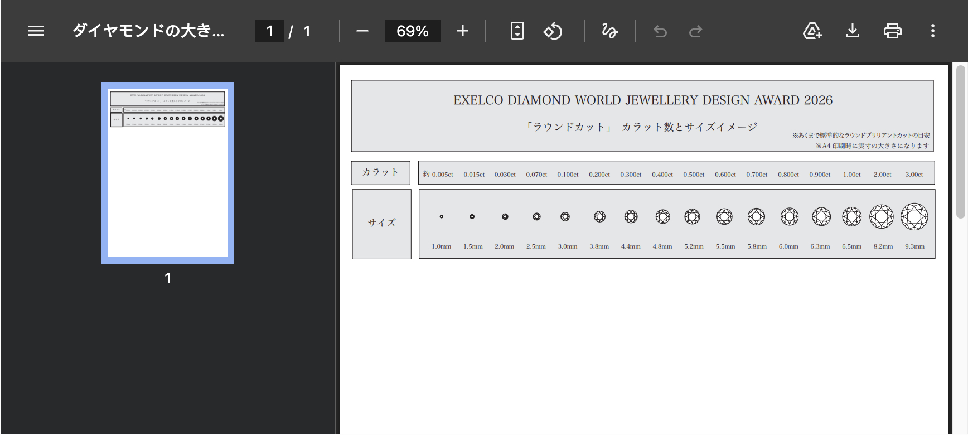This screenshot has width=968, height=435.
Task: Click the 3.00ct carat label
Action: pos(914,175)
